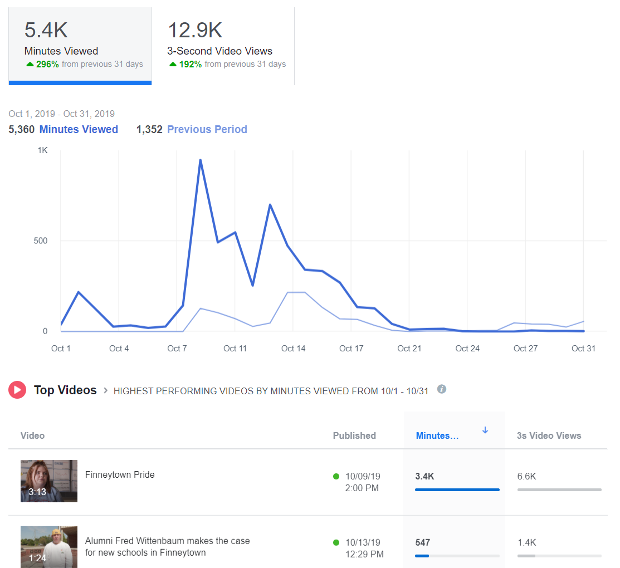Click the info icon beside Top Videos description

coord(442,389)
